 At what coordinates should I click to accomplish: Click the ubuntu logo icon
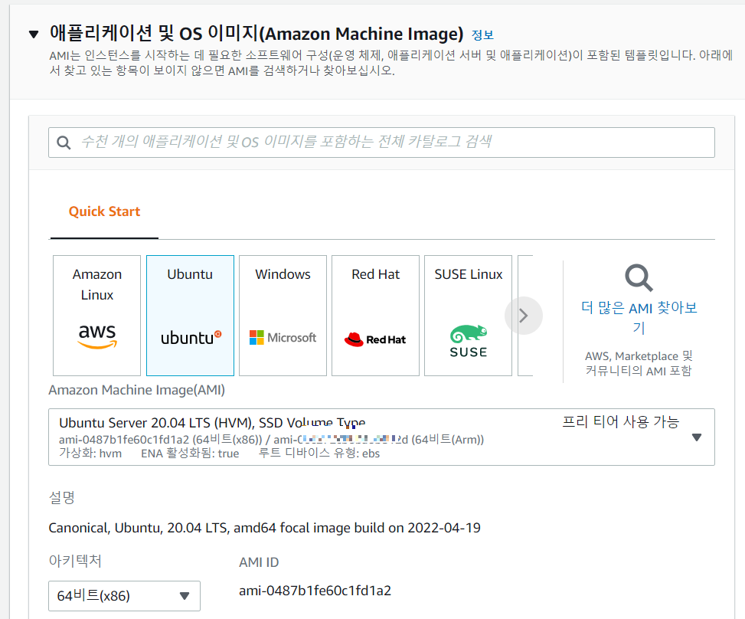[191, 338]
